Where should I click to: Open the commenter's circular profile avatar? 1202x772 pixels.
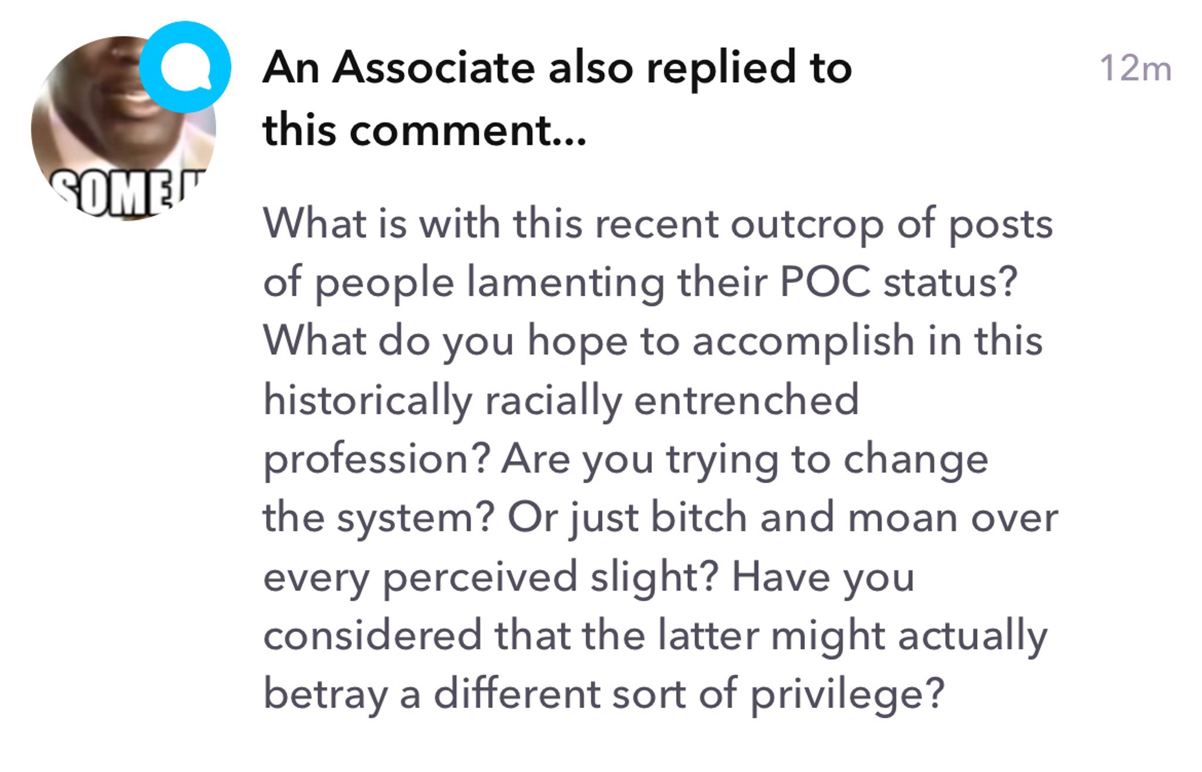123,128
